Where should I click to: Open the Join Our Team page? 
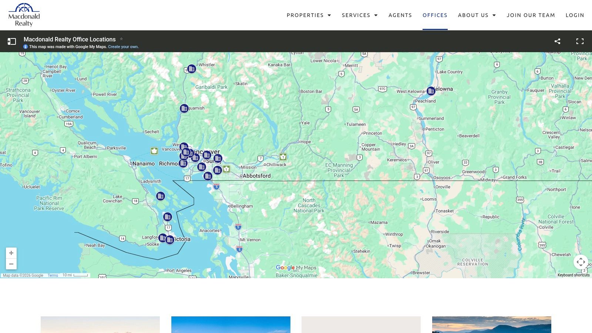[x=531, y=15]
